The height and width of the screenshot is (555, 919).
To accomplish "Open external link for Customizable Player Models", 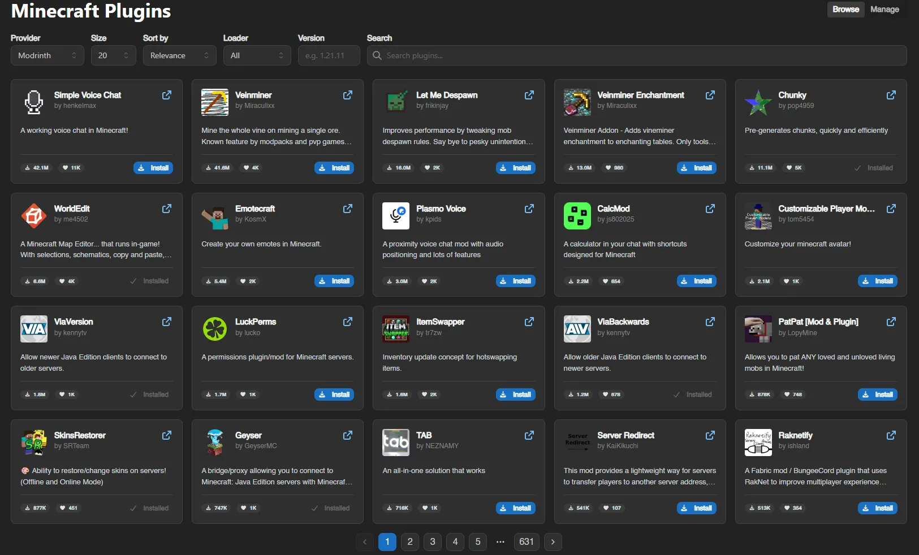I will click(x=891, y=209).
